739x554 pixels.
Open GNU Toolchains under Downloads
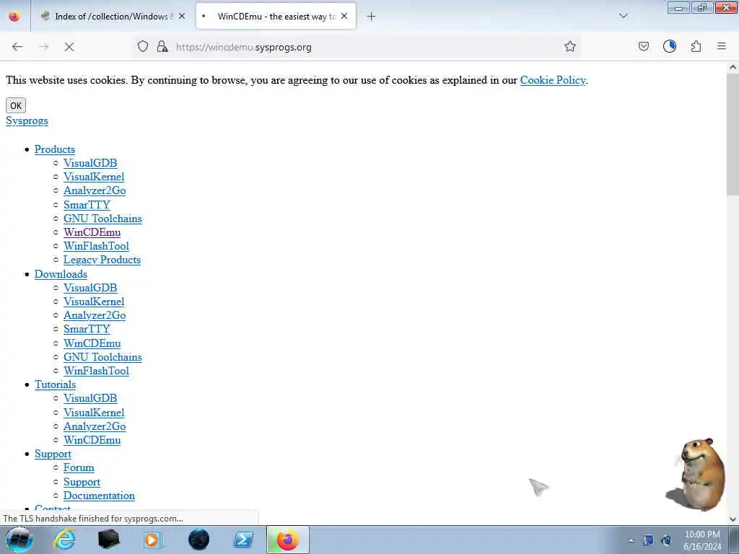point(102,357)
